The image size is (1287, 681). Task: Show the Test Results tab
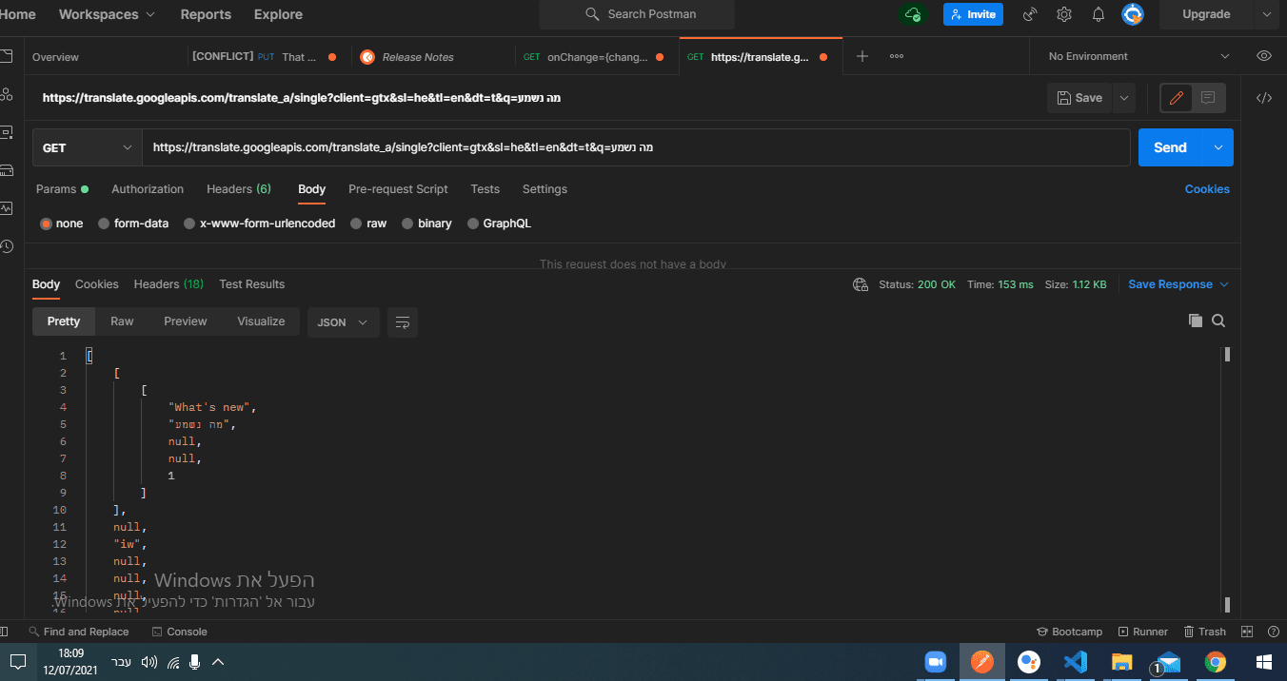[252, 284]
